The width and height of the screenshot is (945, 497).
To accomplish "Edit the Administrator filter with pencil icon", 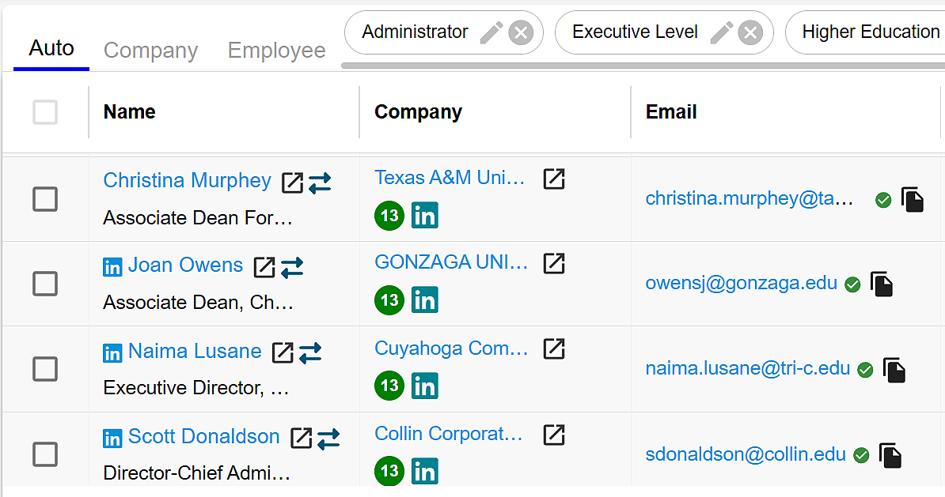I will click(x=491, y=32).
